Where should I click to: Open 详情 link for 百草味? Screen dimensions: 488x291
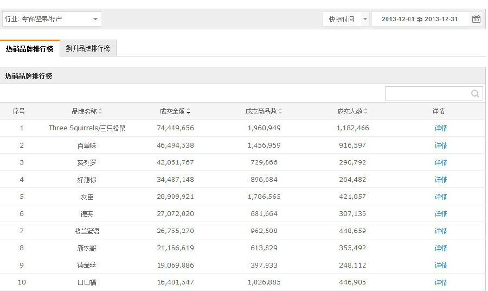[441, 145]
